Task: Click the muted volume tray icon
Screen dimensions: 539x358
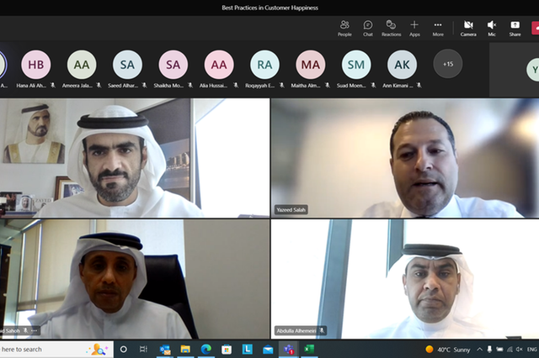Action: pos(520,350)
